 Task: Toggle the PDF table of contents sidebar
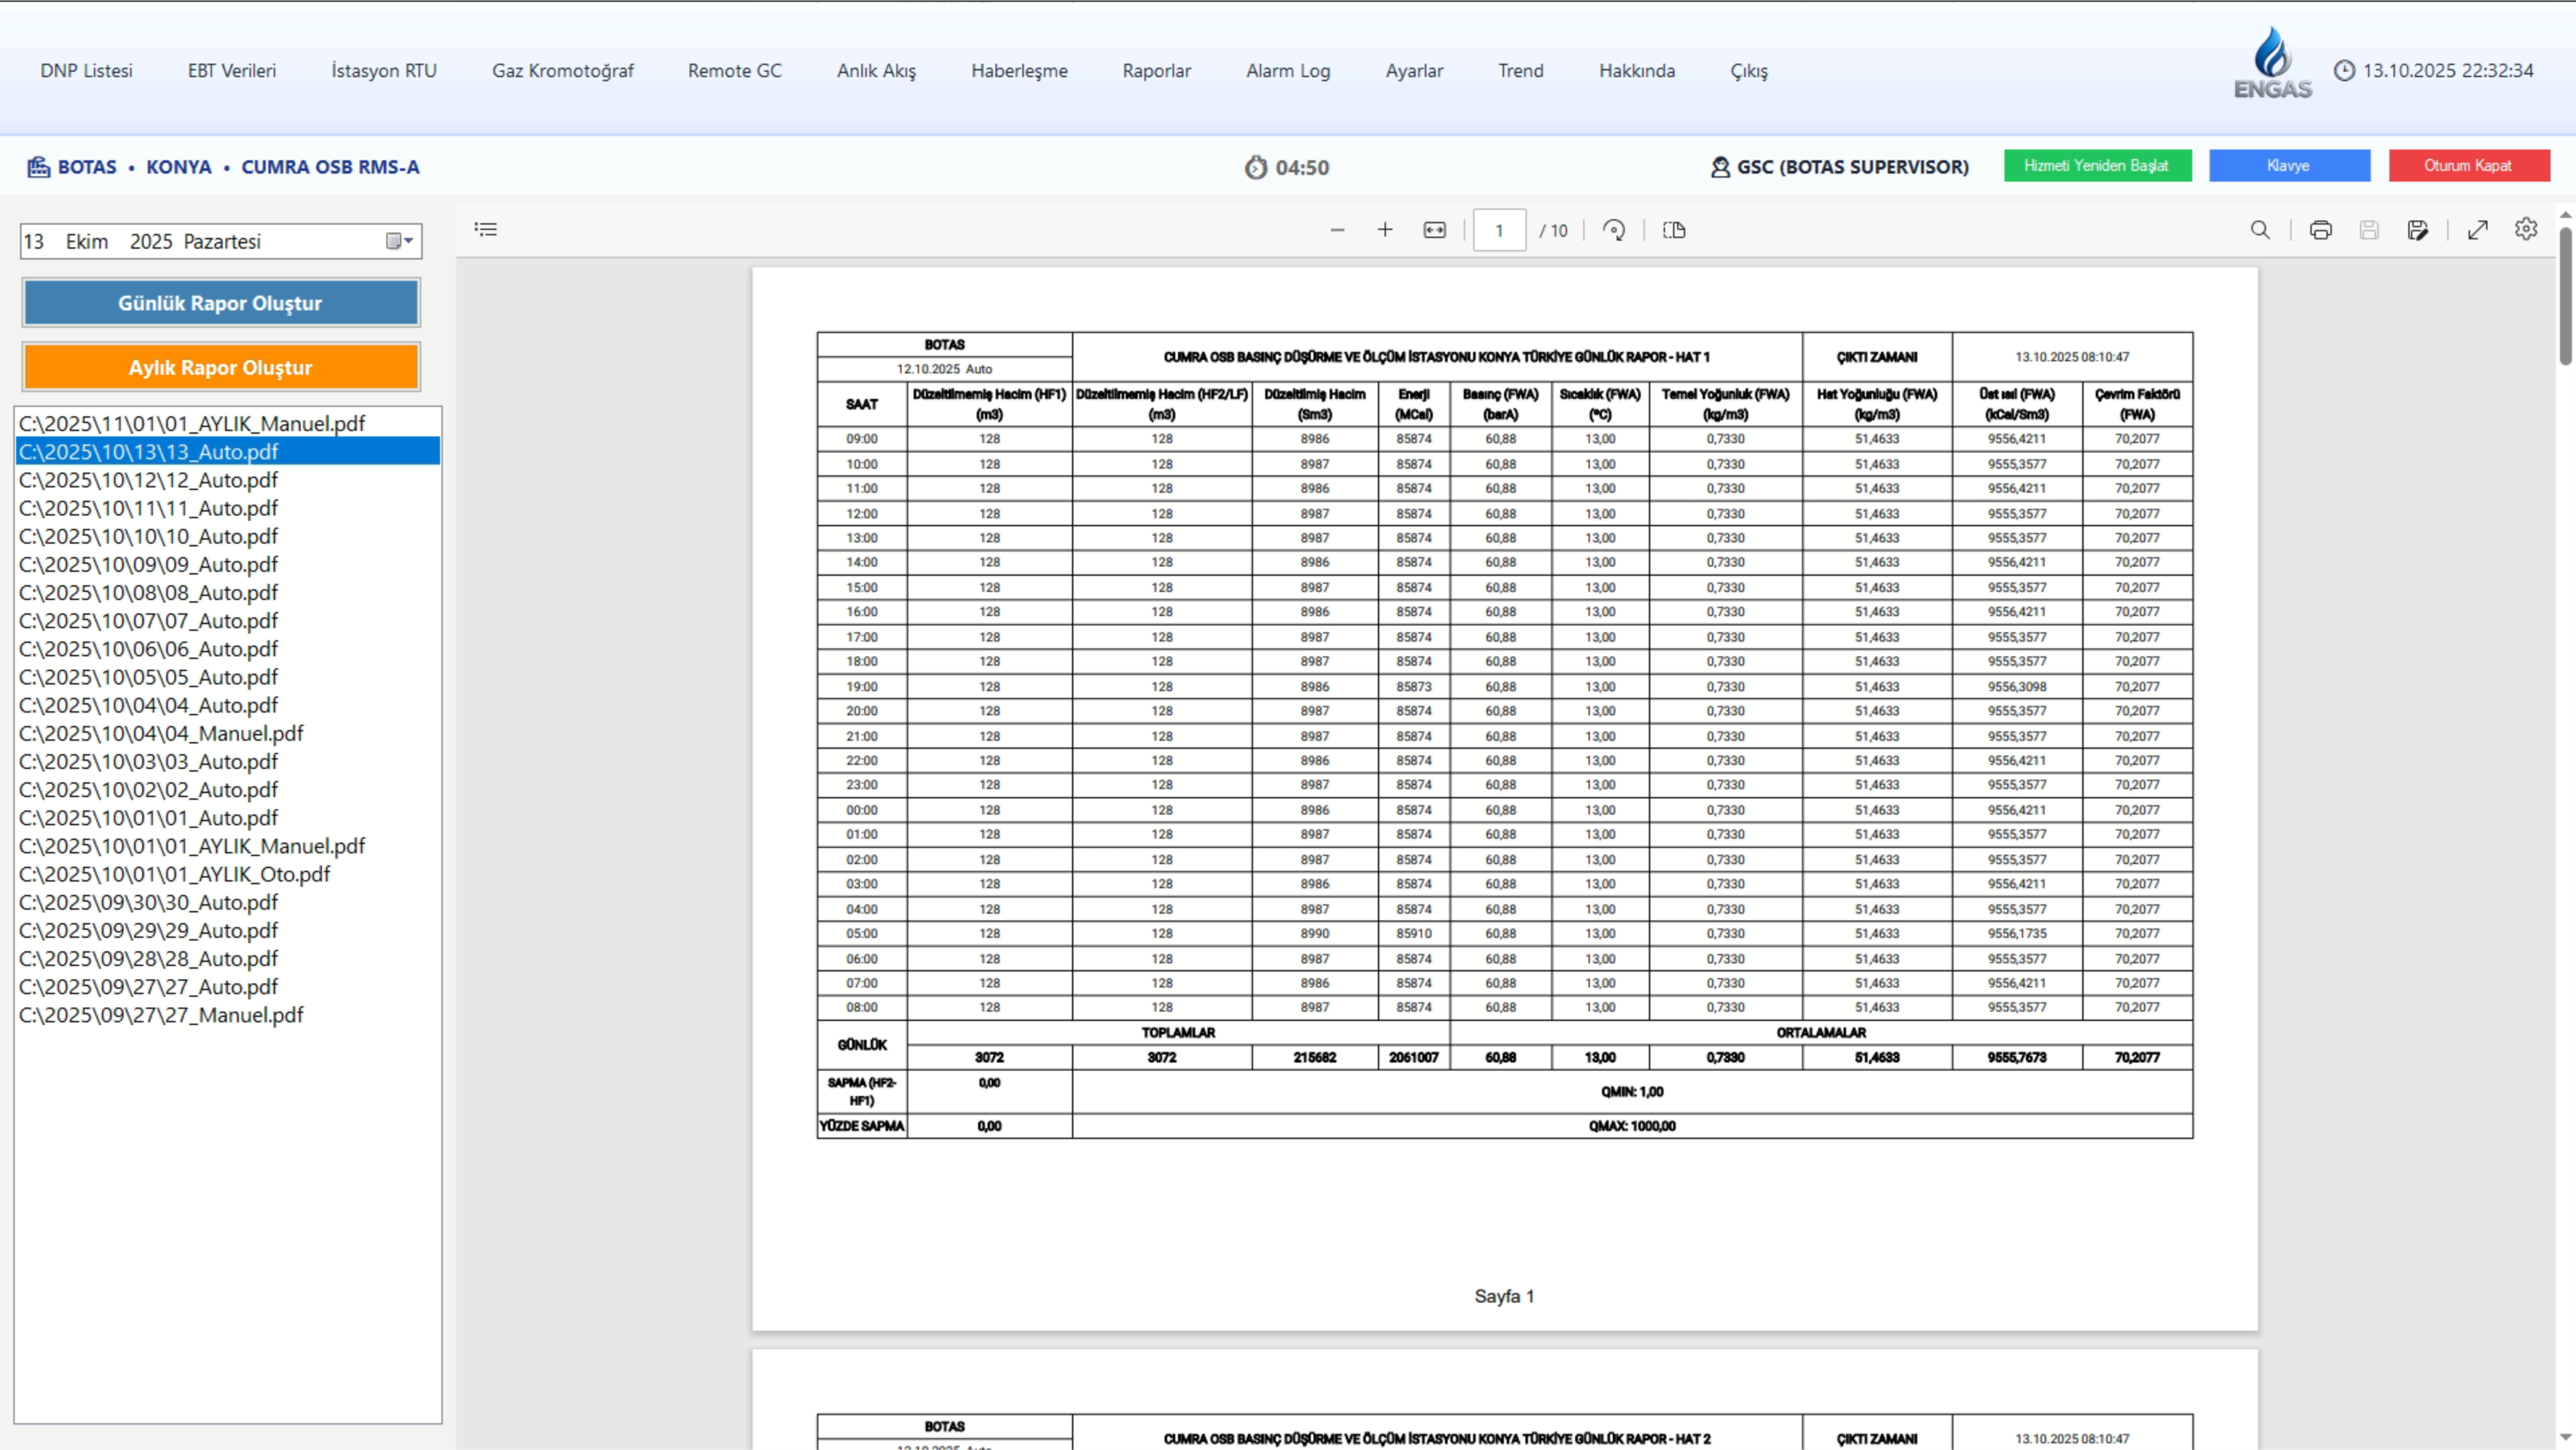[x=486, y=230]
